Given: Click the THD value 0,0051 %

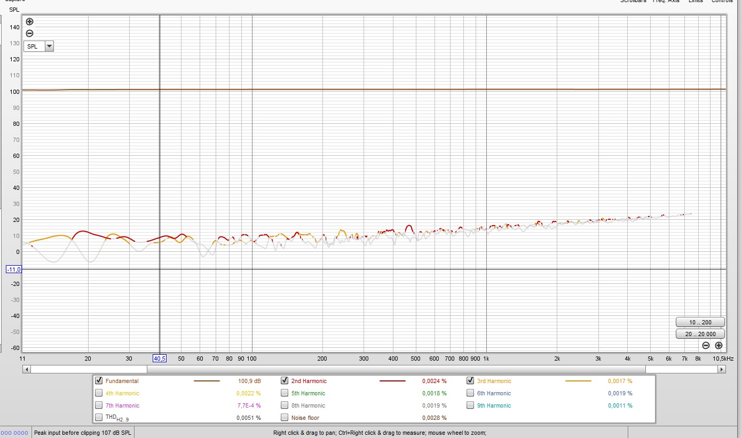Looking at the screenshot, I should 249,418.
